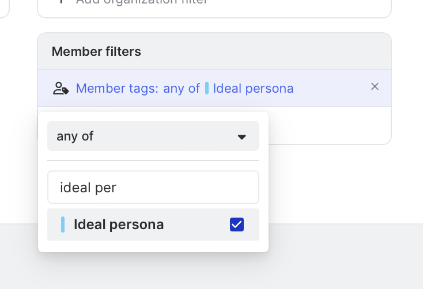Click the "Ideal persona" tag name in the filter row
Screen dimensions: 423x289
[x=253, y=88]
